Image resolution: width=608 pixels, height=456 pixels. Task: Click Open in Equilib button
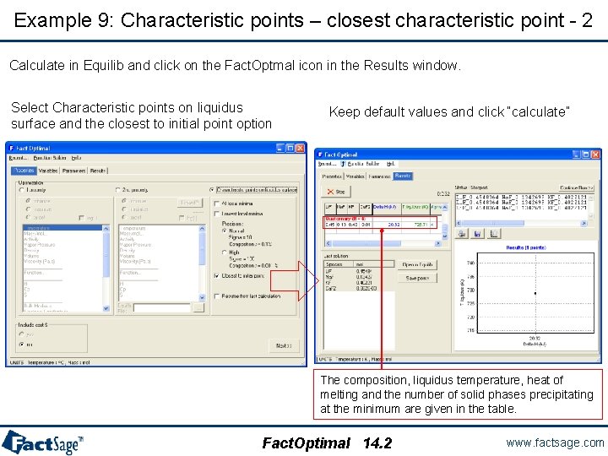tap(417, 264)
